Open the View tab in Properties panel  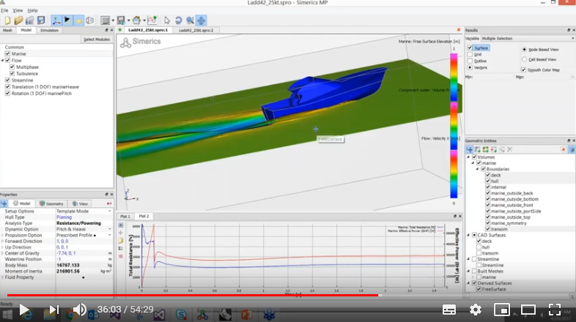pyautogui.click(x=80, y=203)
